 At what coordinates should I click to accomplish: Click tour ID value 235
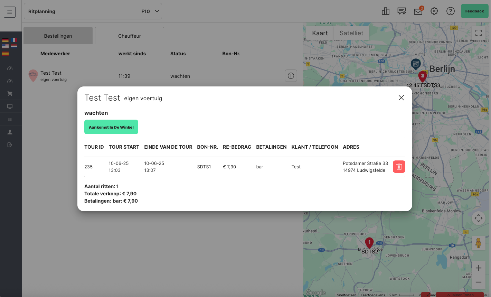[88, 167]
